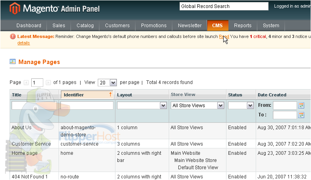Click the To date input field
This screenshot has width=311, height=180.
click(x=285, y=115)
